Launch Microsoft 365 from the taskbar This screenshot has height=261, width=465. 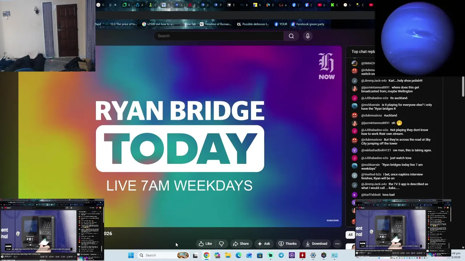pyautogui.click(x=217, y=255)
